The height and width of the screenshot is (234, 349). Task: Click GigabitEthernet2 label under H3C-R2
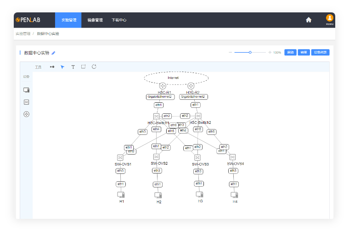[x=193, y=97]
